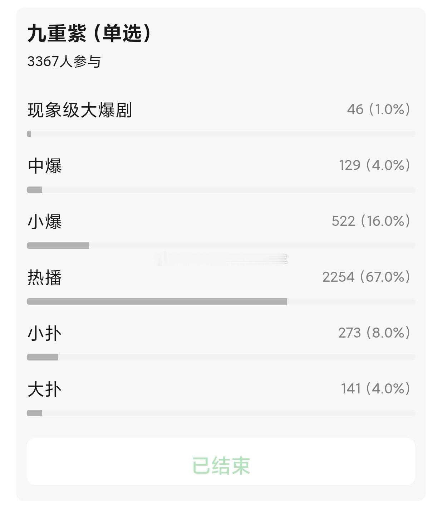Click the 九重紫 (单选) poll title
The width and height of the screenshot is (442, 518).
[x=90, y=34]
